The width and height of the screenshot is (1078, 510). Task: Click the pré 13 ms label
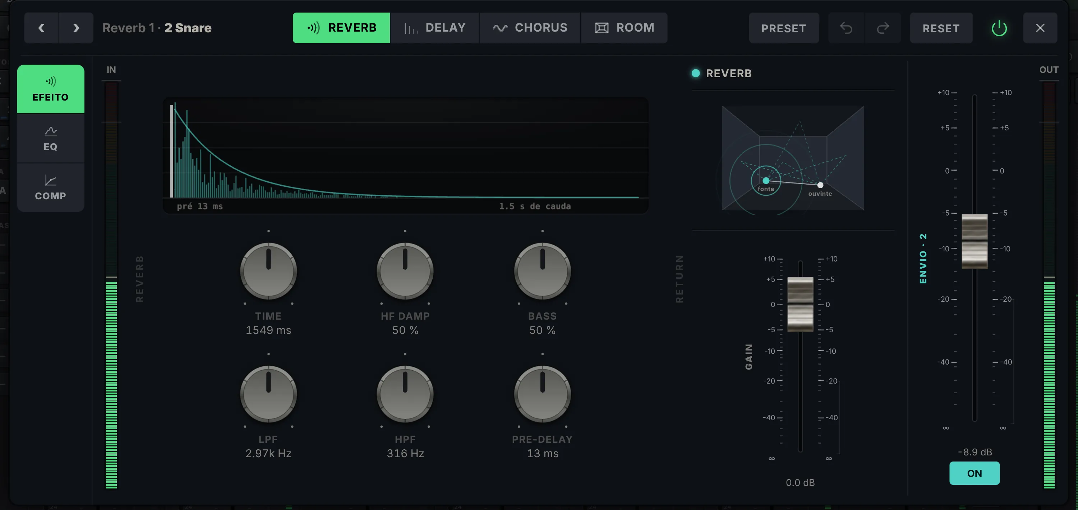tap(200, 206)
